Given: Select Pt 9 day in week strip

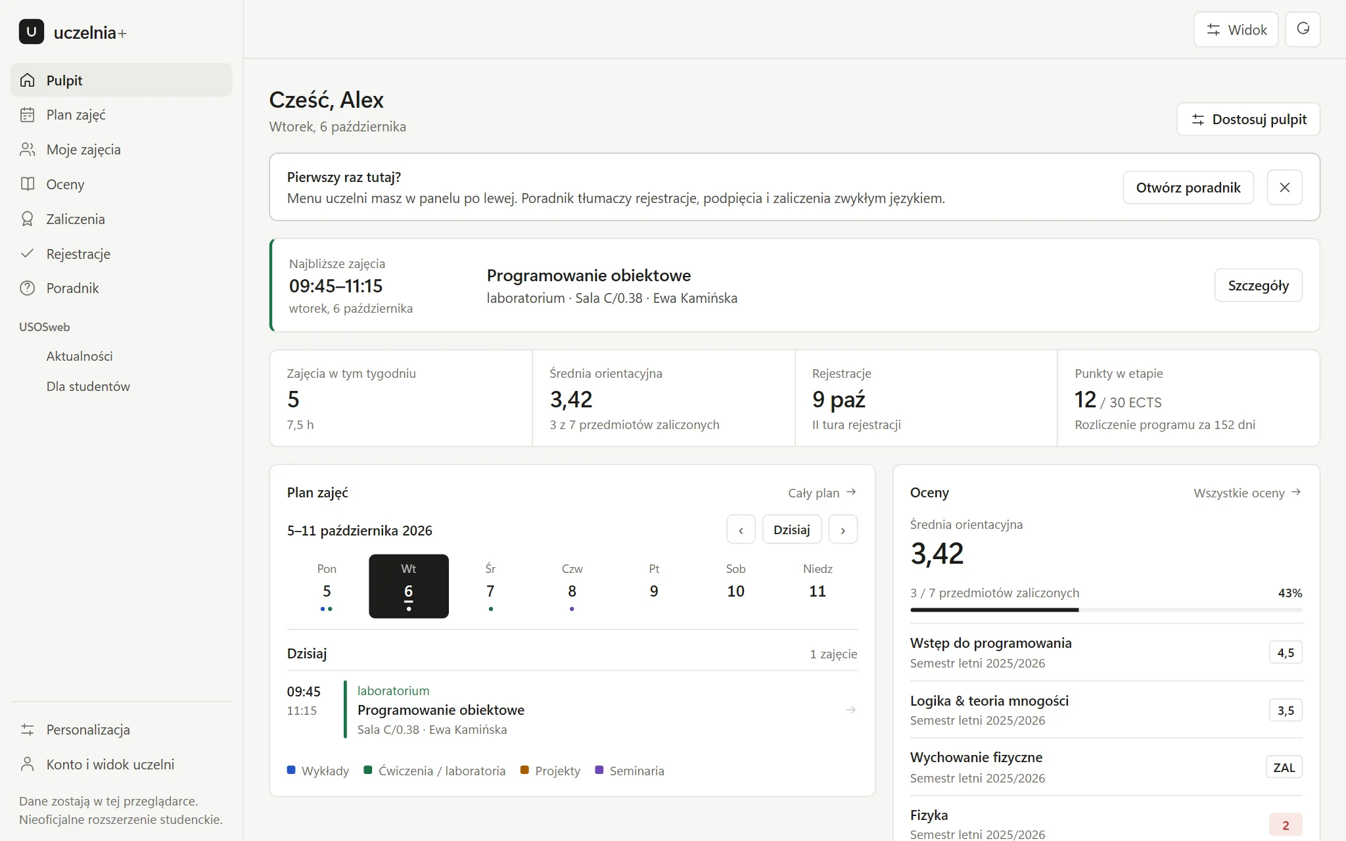Looking at the screenshot, I should pyautogui.click(x=654, y=586).
